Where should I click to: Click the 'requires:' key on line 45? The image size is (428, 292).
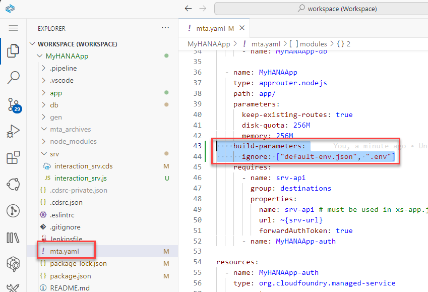252,167
